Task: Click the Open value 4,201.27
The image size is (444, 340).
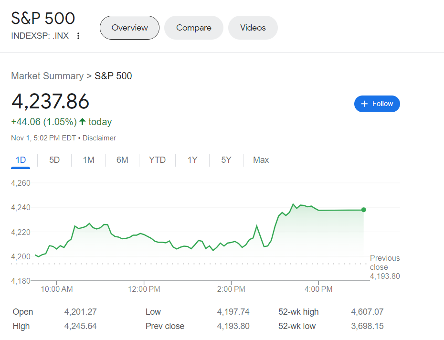Action: coord(80,312)
